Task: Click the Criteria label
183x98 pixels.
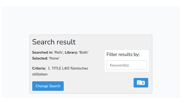Action: click(39, 68)
